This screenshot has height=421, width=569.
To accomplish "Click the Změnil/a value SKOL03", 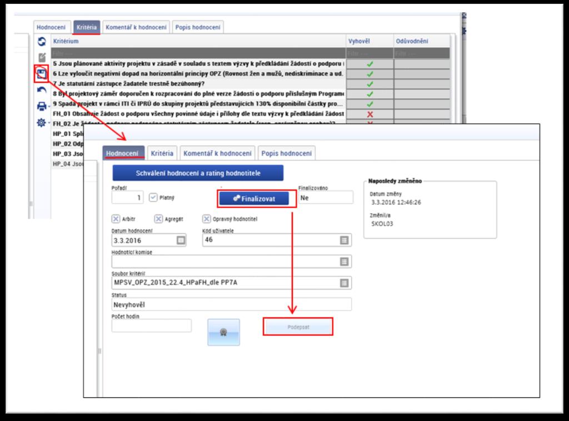I will (x=382, y=224).
